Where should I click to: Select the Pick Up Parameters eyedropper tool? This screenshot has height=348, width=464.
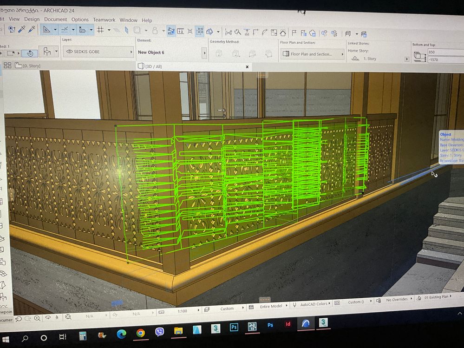[22, 29]
